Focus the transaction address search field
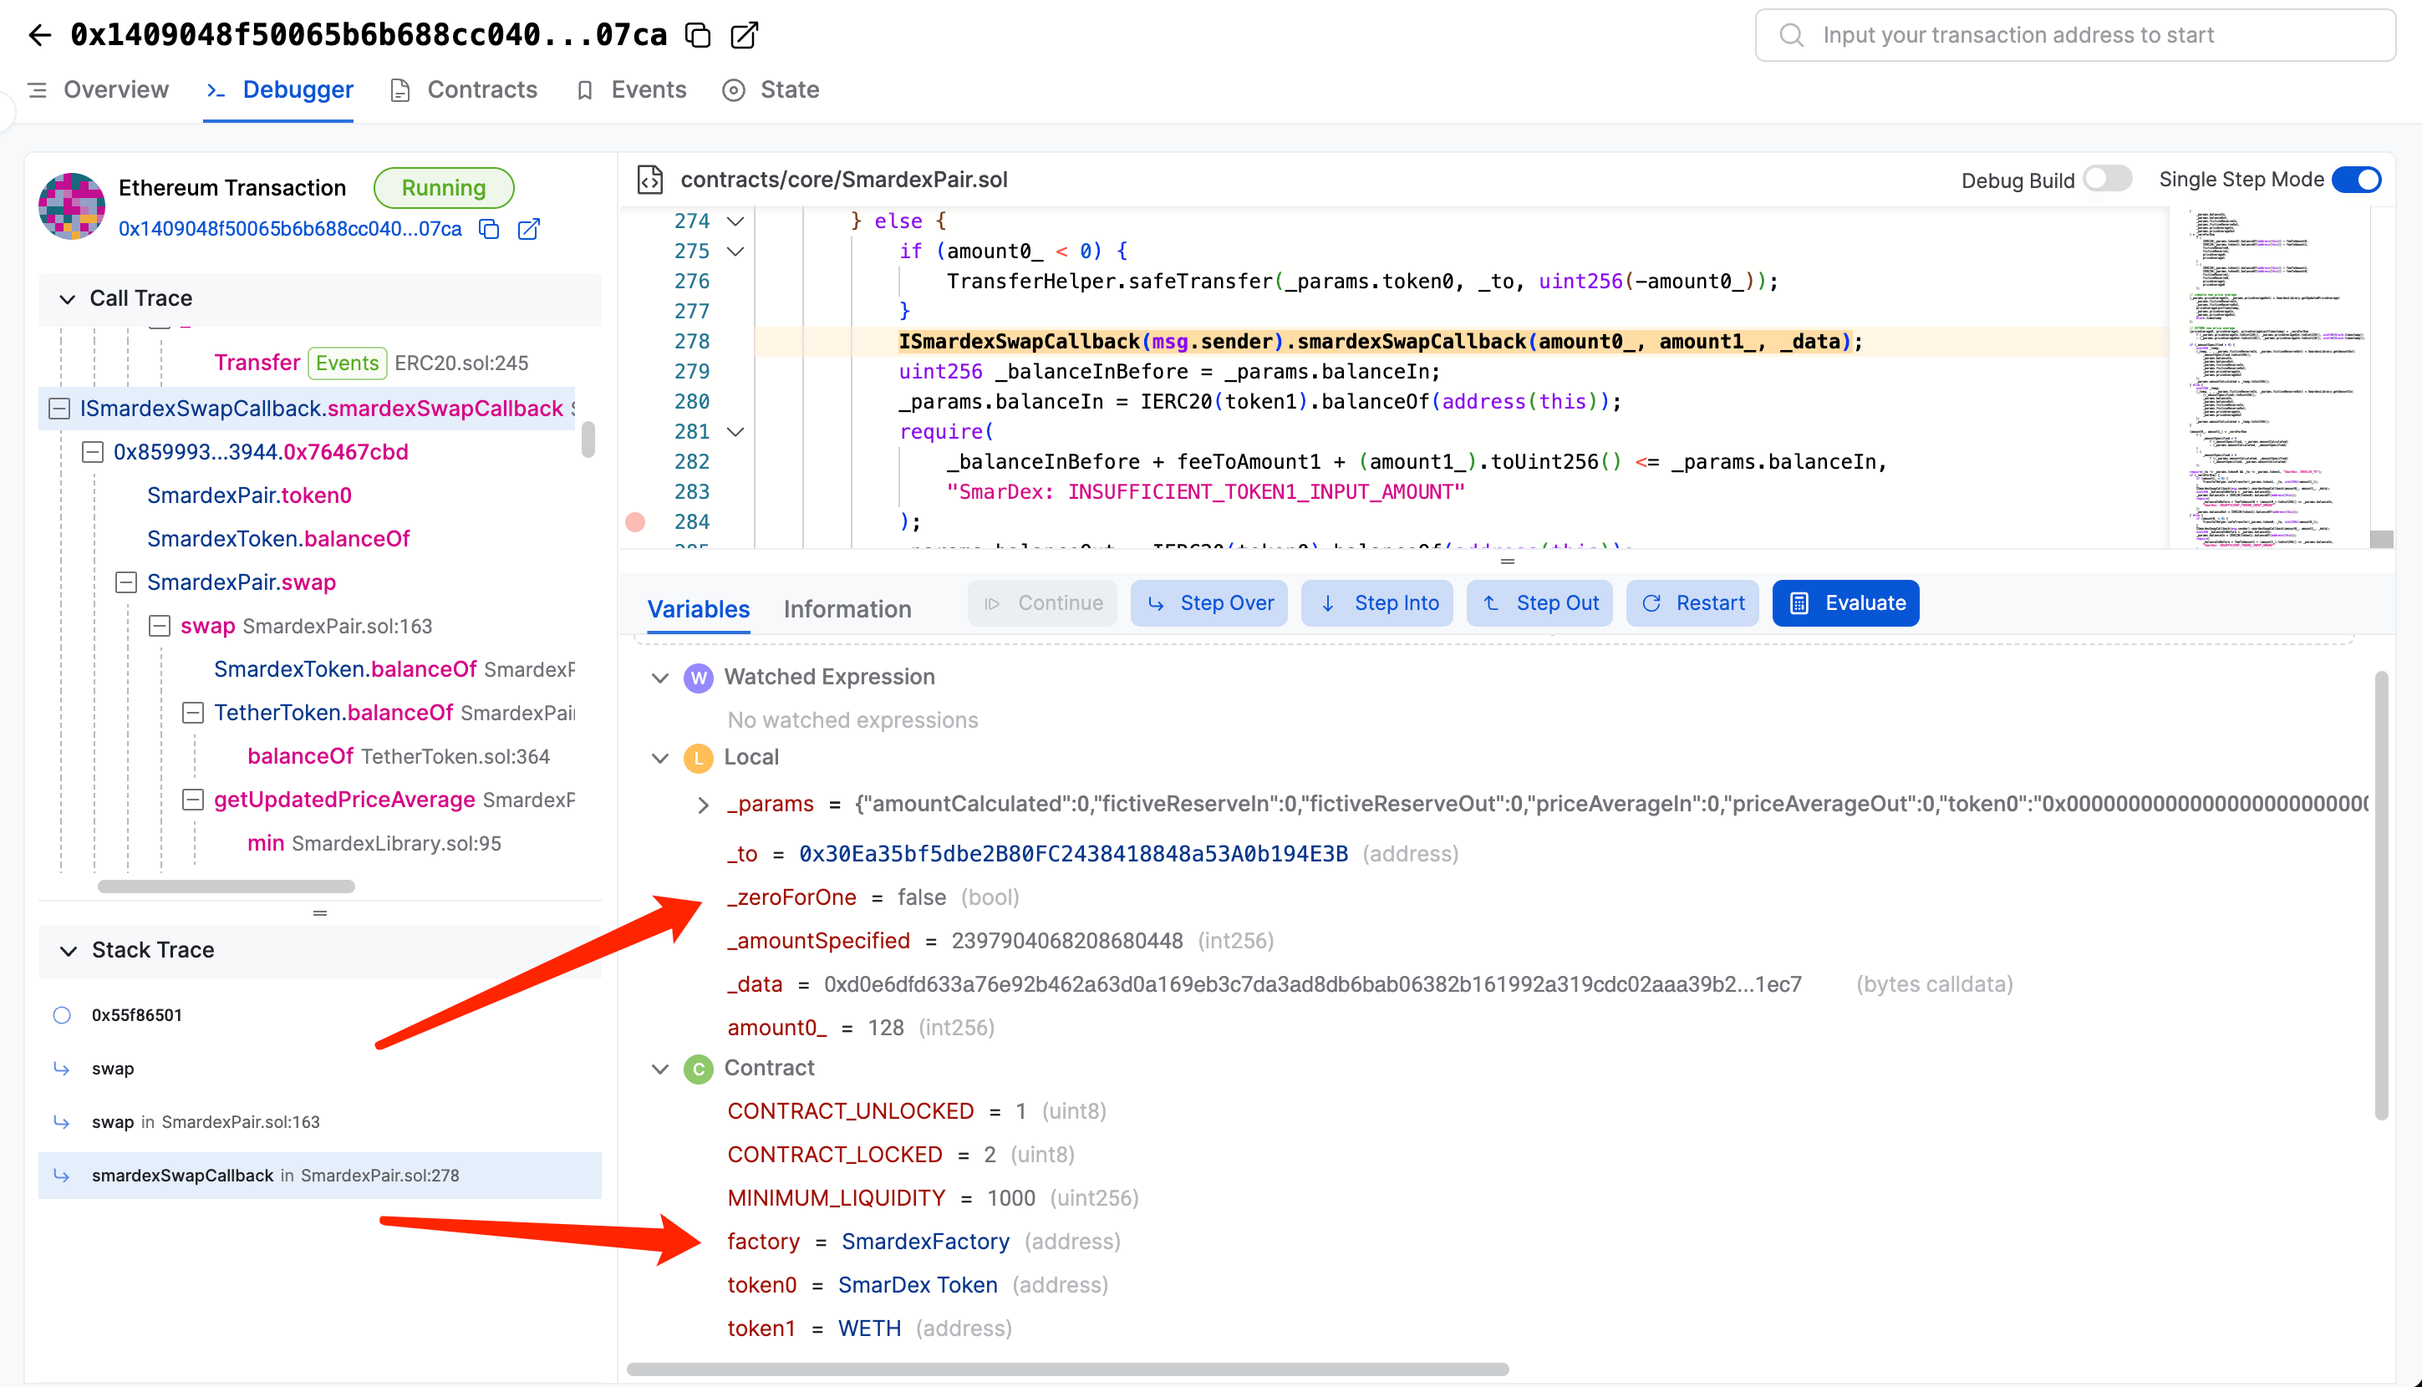 click(2077, 35)
